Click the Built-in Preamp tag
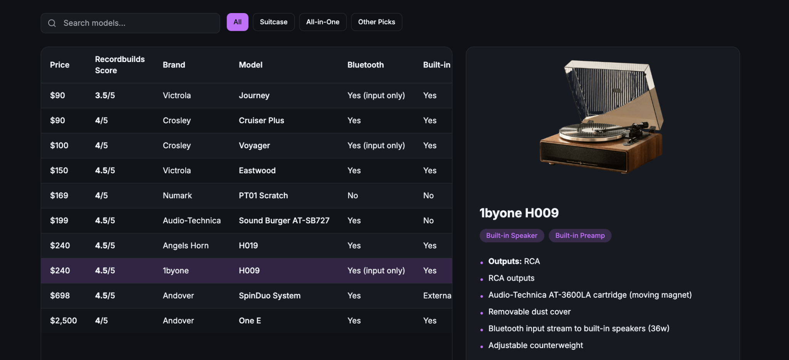This screenshot has height=360, width=789. click(579, 236)
